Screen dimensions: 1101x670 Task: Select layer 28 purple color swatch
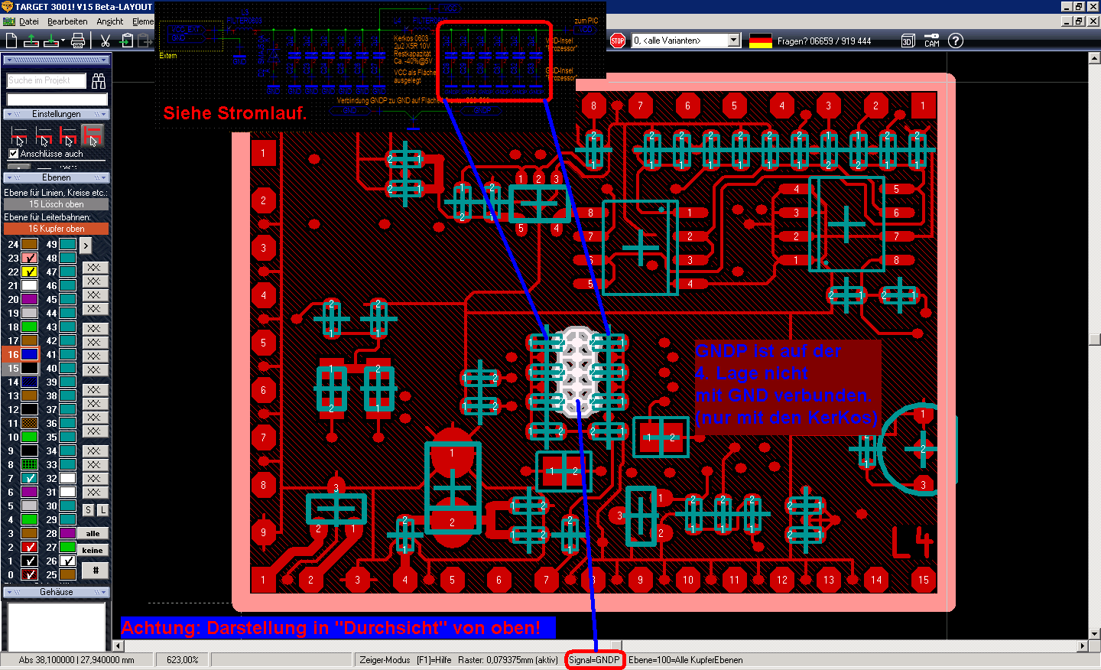(68, 534)
